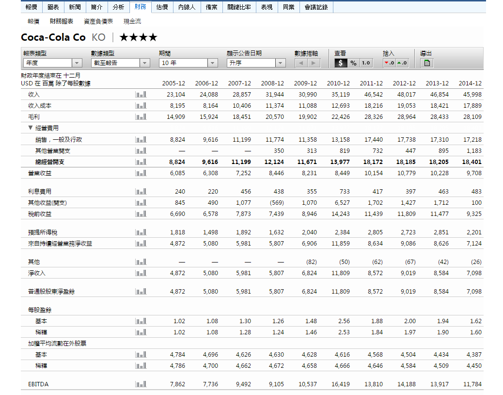
Task: Open the 顯示公告日期 dropdown showing 升序
Action: pyautogui.click(x=256, y=63)
